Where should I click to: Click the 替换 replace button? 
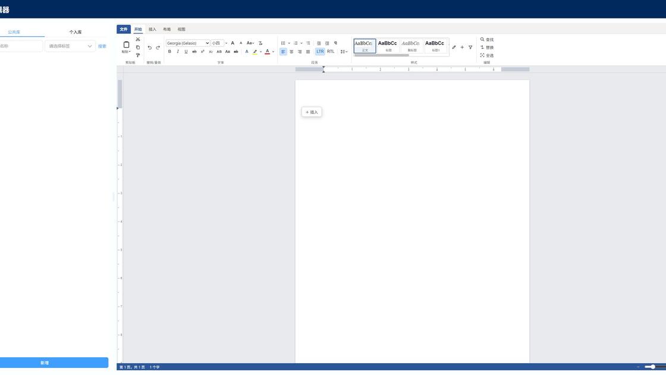(487, 47)
